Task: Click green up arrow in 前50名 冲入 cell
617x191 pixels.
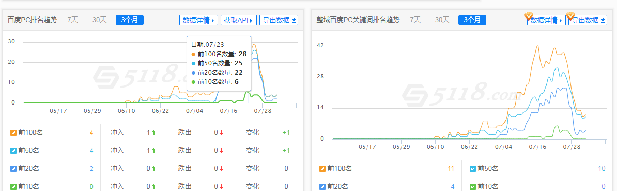Action: coord(154,151)
